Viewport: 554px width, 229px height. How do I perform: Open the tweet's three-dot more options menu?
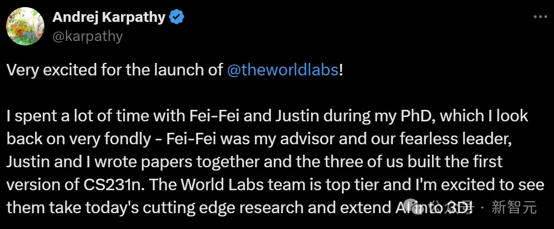[539, 17]
